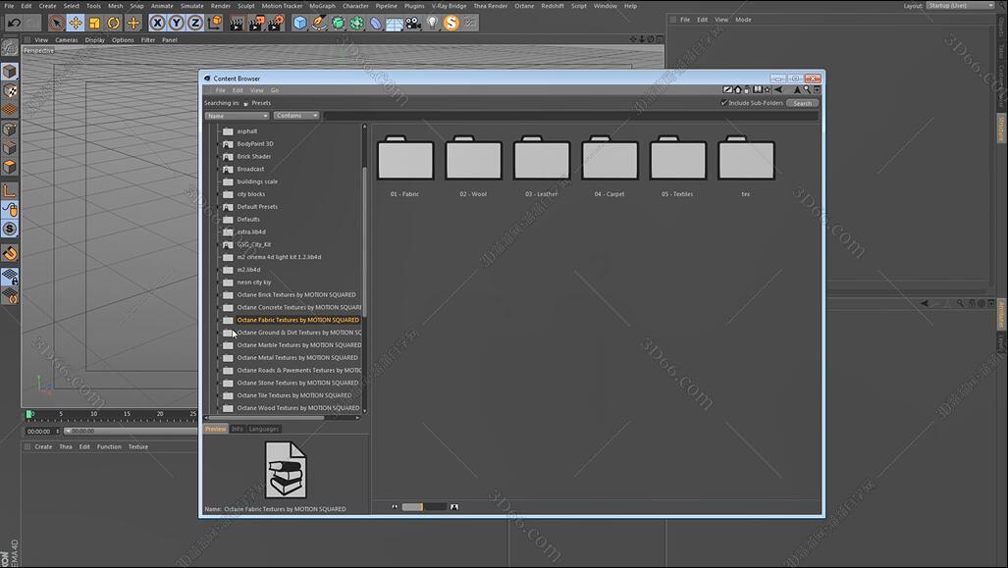
Task: Toggle Include Sub-Folders checkbox
Action: (x=724, y=103)
